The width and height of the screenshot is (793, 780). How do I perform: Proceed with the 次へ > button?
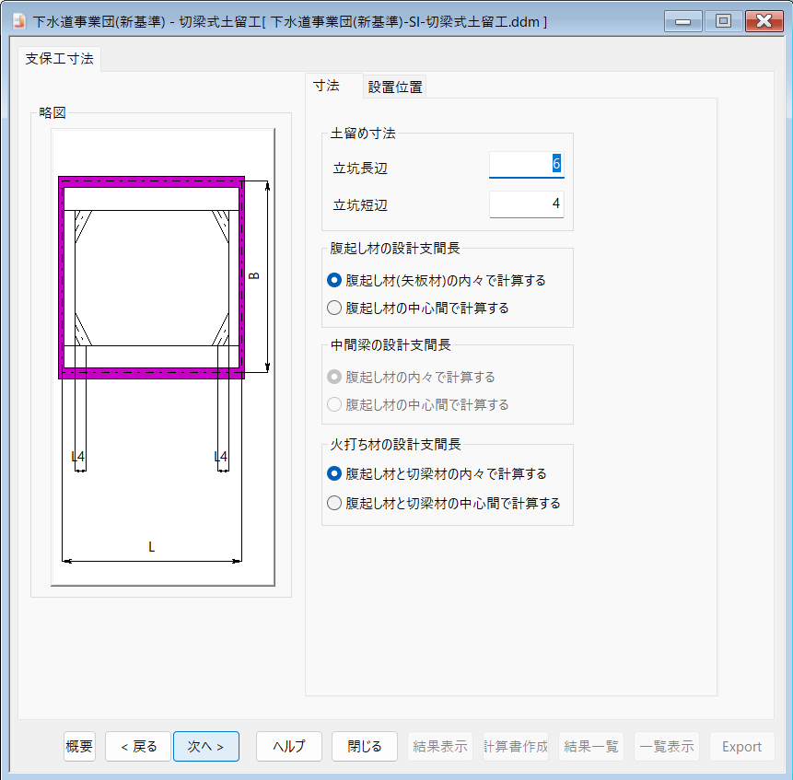tap(205, 746)
